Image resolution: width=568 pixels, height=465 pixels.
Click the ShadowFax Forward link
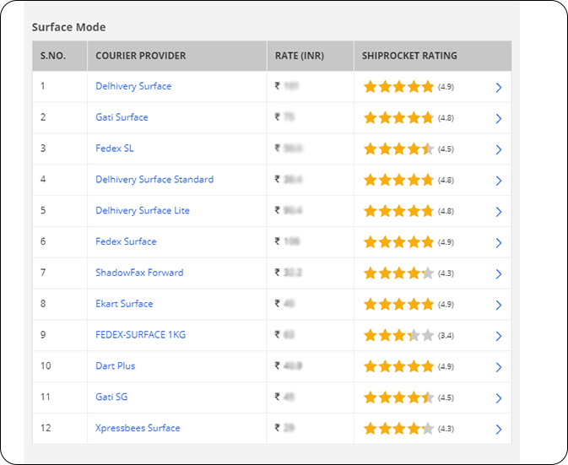click(x=139, y=273)
